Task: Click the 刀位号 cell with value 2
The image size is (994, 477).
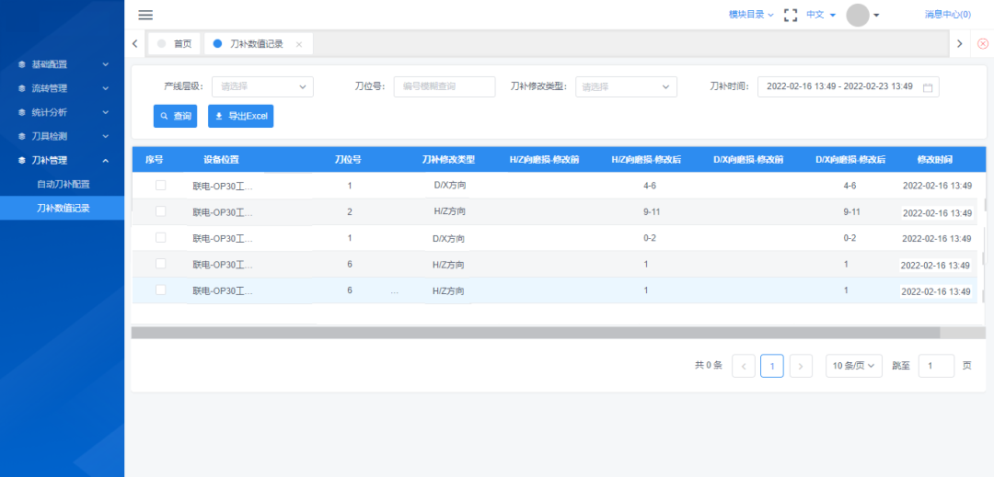Action: [350, 212]
